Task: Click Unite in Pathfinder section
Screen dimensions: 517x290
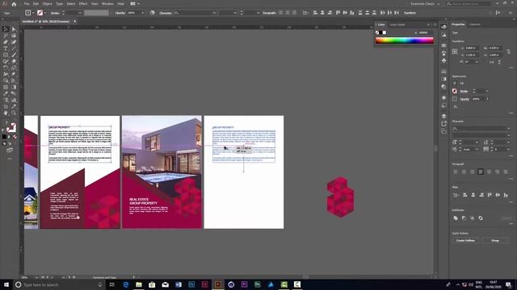Action: (456, 218)
